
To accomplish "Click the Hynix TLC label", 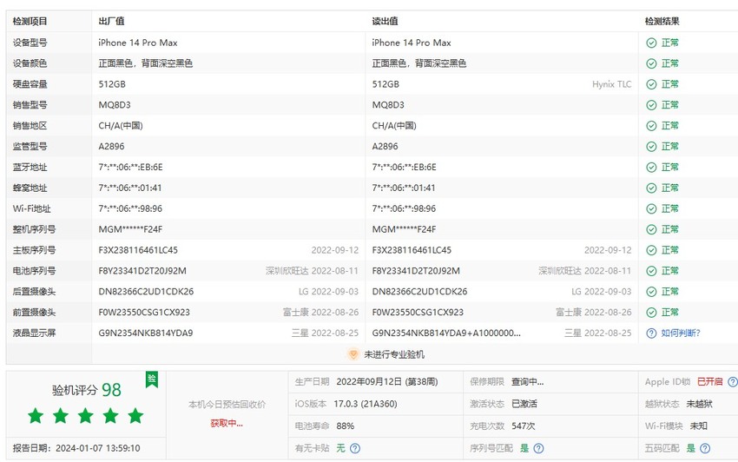I will pos(611,84).
